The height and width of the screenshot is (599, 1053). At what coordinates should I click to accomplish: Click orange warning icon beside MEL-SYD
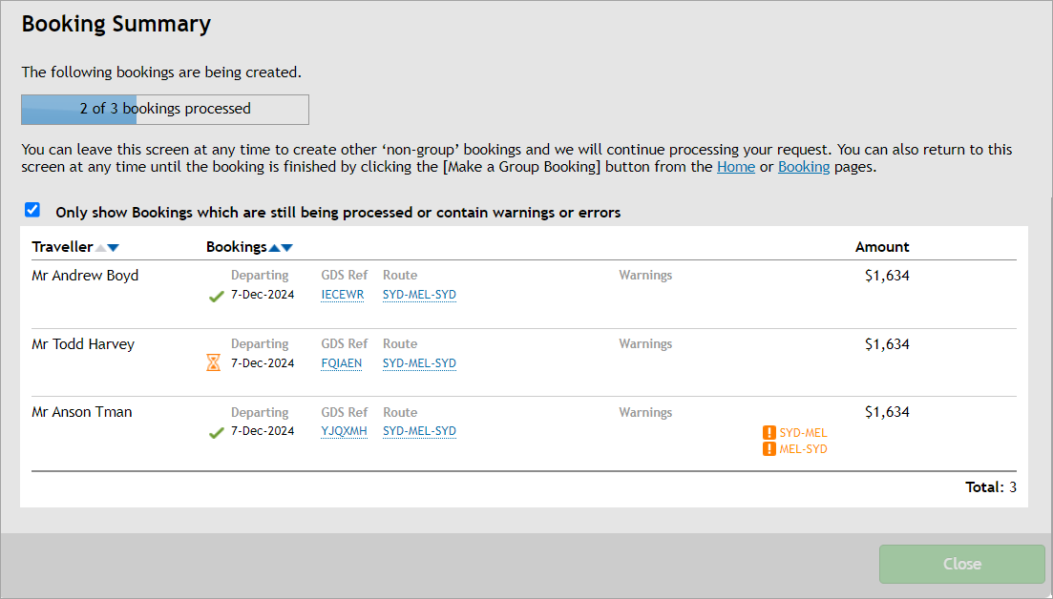click(x=769, y=448)
